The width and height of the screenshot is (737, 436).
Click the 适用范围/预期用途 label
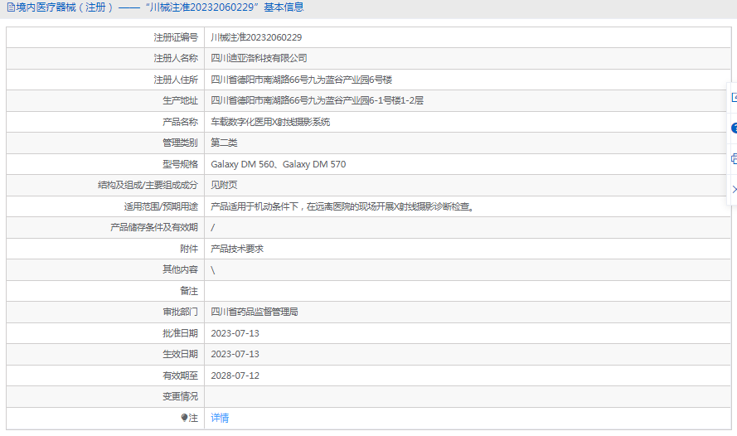tap(161, 206)
